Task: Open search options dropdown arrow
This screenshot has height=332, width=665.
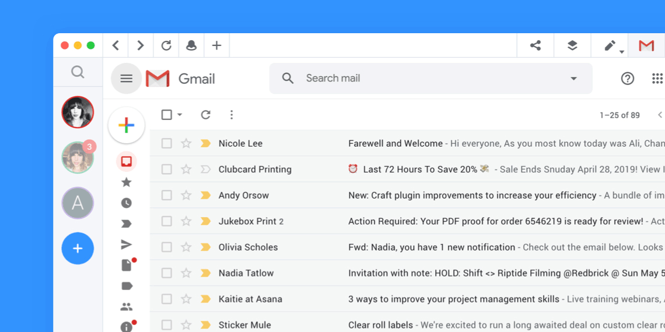Action: [573, 79]
